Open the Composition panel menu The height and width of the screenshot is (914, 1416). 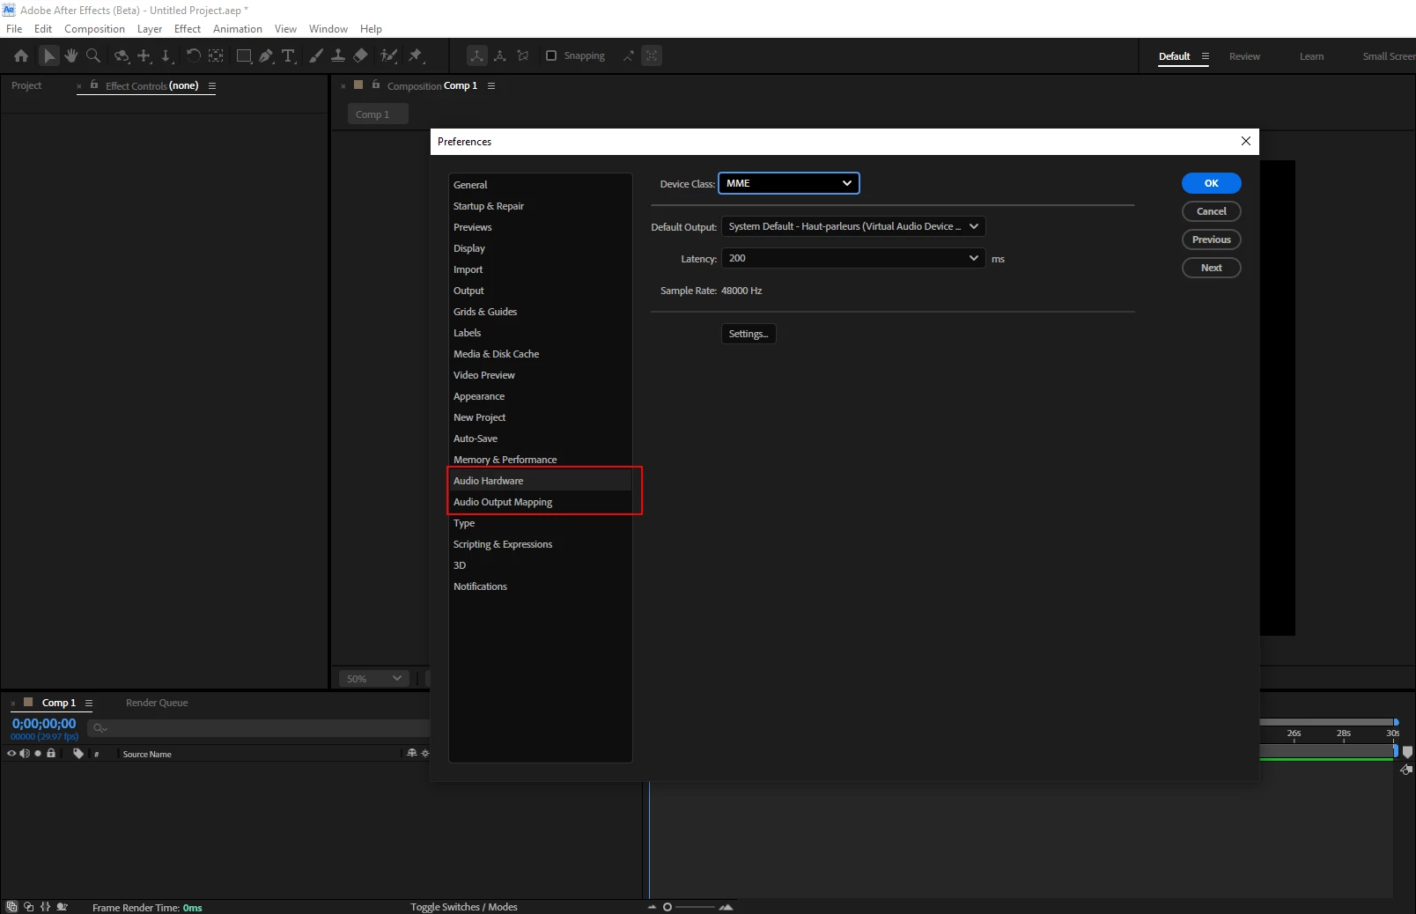coord(491,86)
